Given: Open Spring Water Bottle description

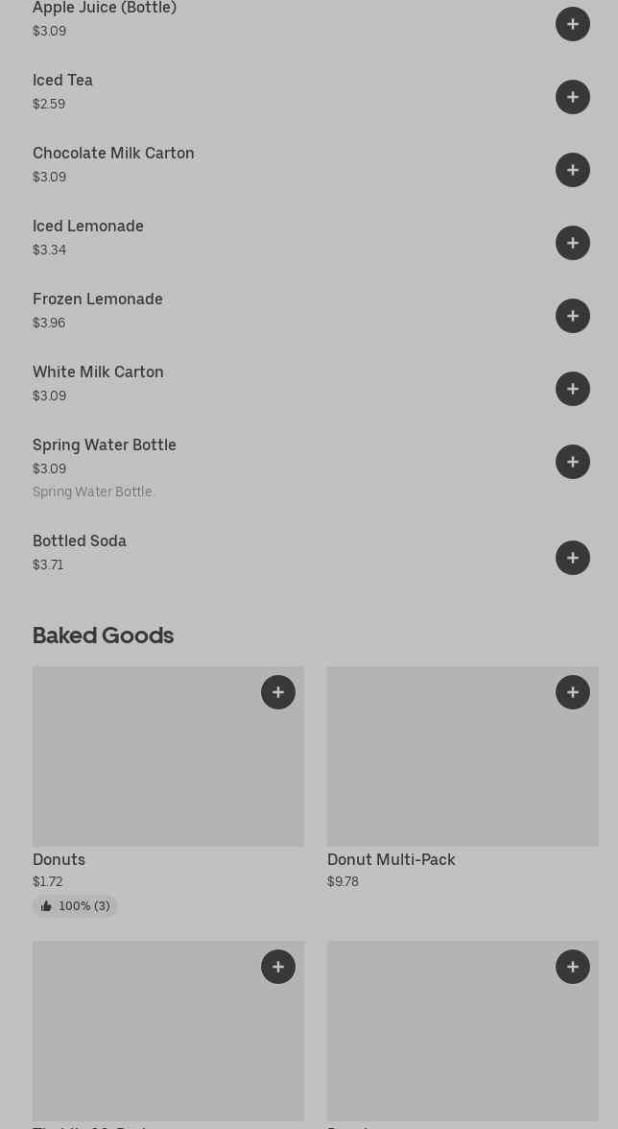Looking at the screenshot, I should tap(94, 492).
